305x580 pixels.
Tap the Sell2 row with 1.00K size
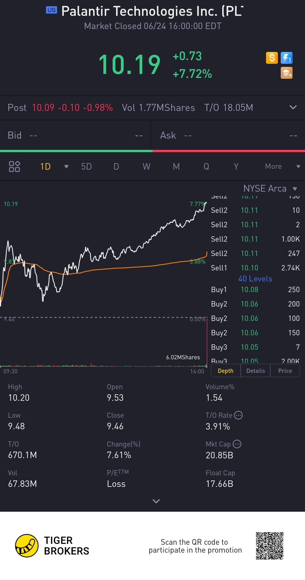255,239
